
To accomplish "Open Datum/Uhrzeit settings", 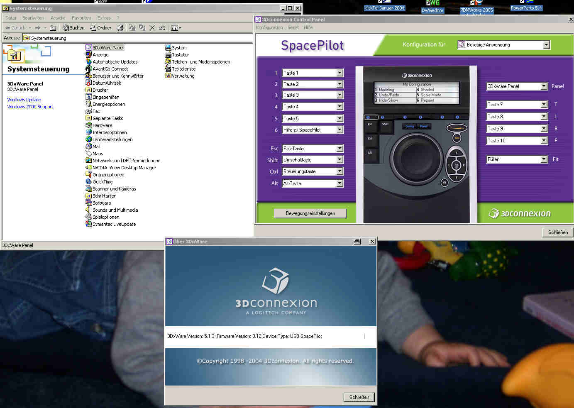I will coord(103,83).
